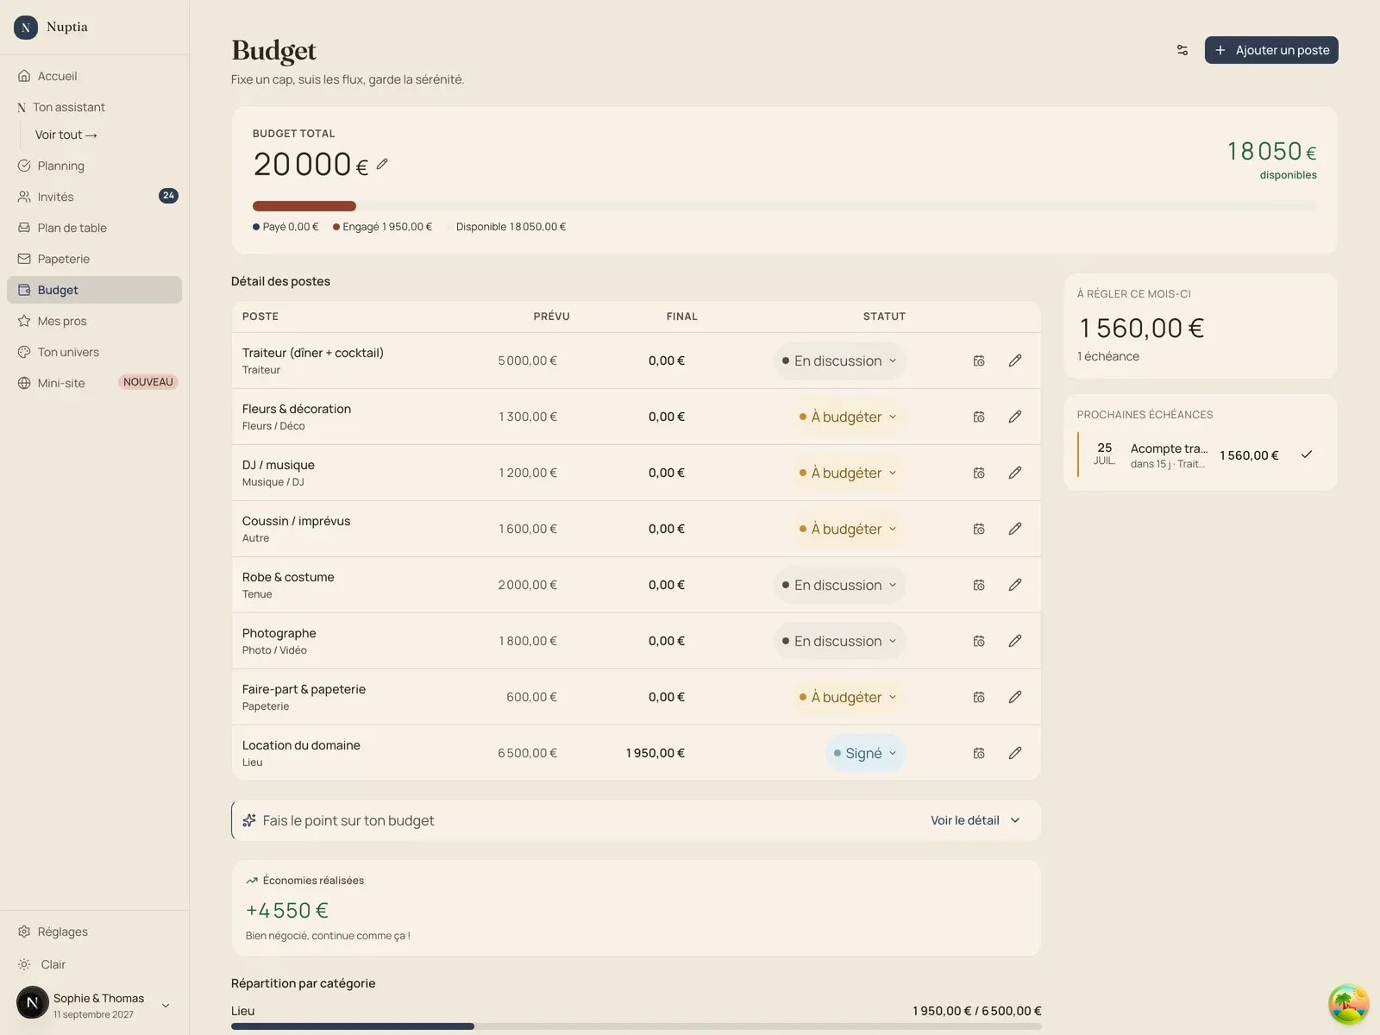Open the Robe & costume status dropdown
Image resolution: width=1380 pixels, height=1035 pixels.
click(840, 585)
